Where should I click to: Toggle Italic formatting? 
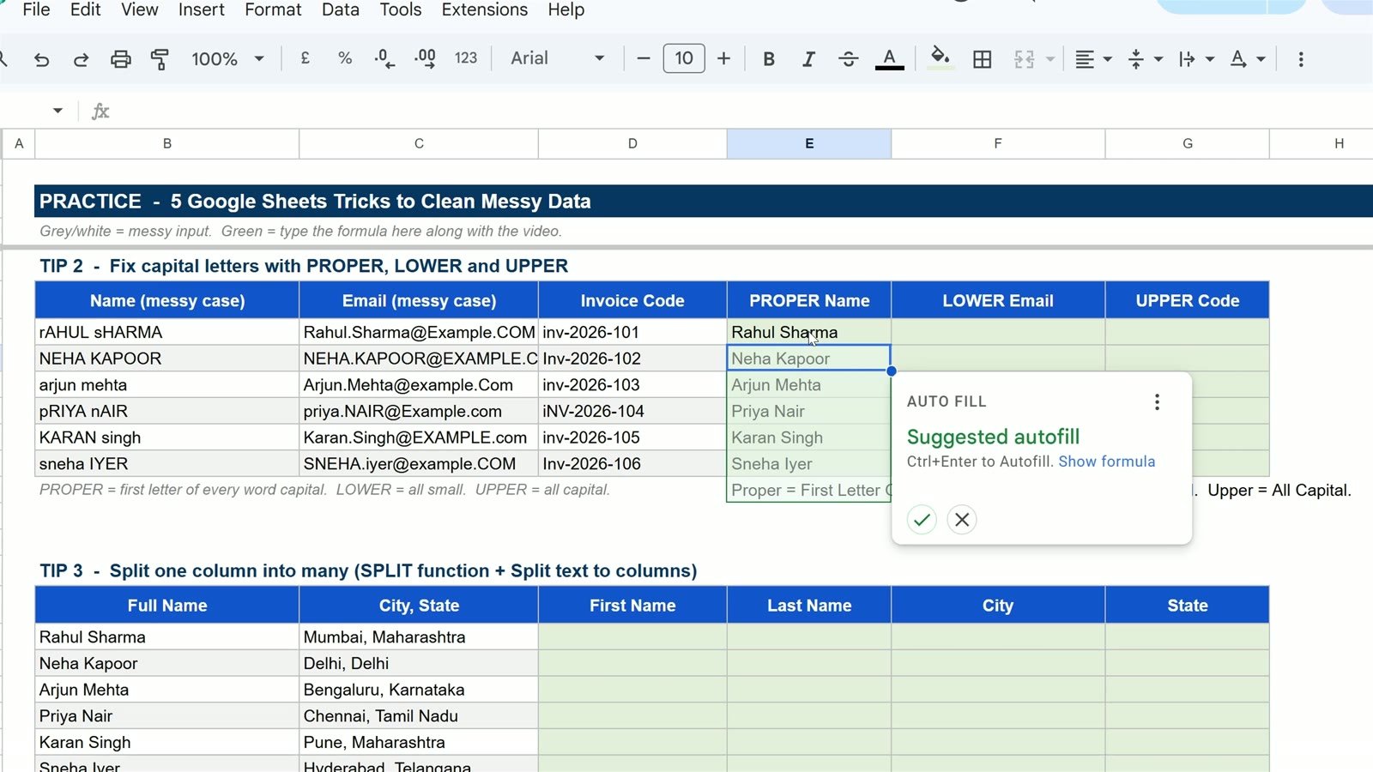click(808, 59)
